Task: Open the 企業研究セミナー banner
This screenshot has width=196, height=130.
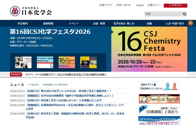Action: coord(159,121)
